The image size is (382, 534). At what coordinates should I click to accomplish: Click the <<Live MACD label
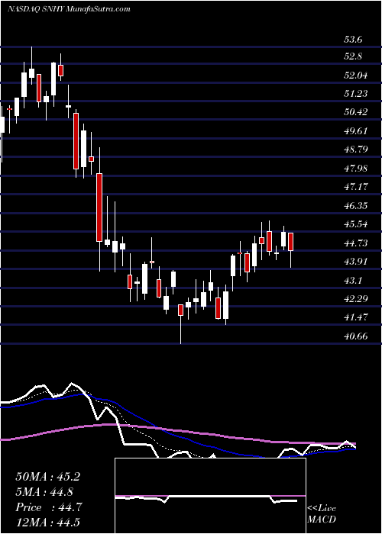tap(322, 514)
